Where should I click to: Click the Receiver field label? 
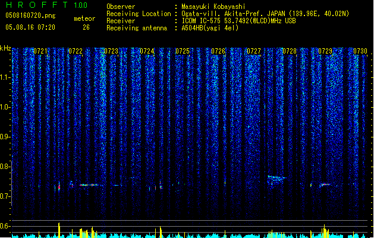tap(121, 21)
